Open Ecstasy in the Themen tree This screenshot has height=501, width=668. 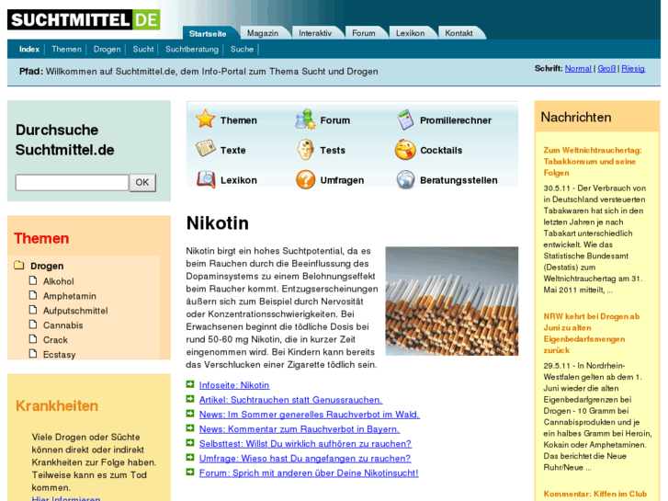point(59,354)
